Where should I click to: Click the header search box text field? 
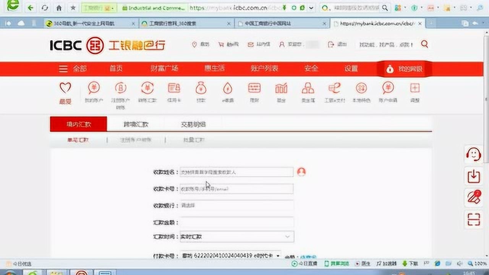tap(386, 45)
